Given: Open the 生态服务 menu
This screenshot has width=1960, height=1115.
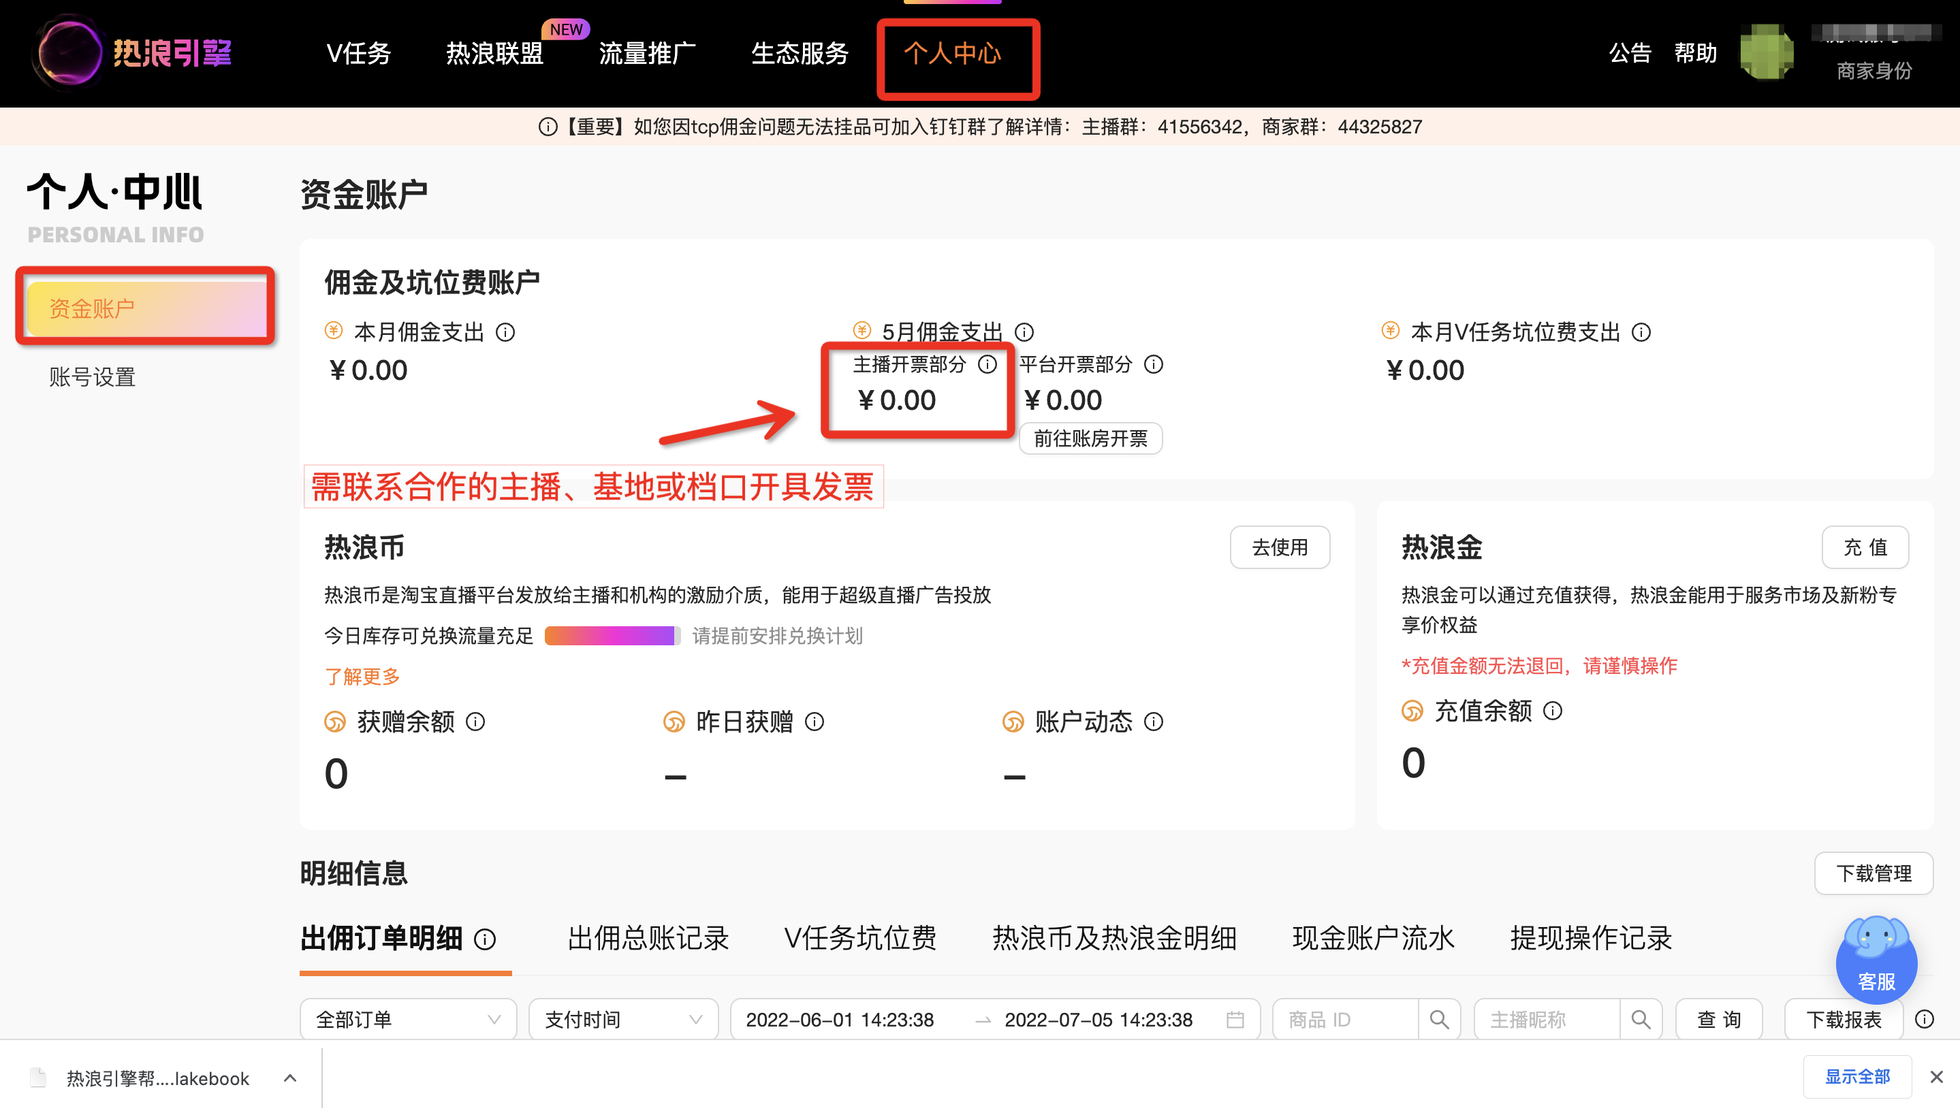Looking at the screenshot, I should pos(800,53).
